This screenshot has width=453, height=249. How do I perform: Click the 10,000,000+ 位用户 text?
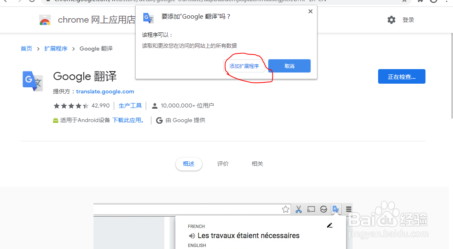point(187,106)
